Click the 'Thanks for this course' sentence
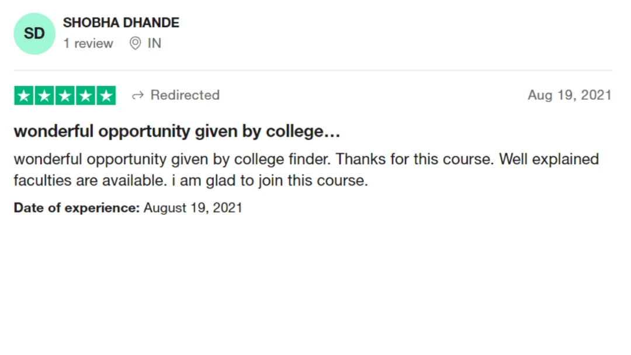 (414, 159)
